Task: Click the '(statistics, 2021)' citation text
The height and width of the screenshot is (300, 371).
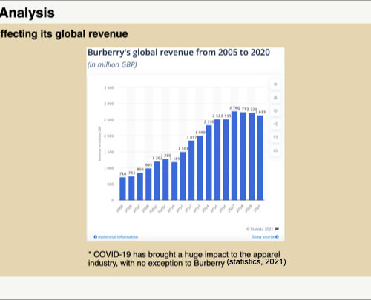Action: pyautogui.click(x=256, y=261)
